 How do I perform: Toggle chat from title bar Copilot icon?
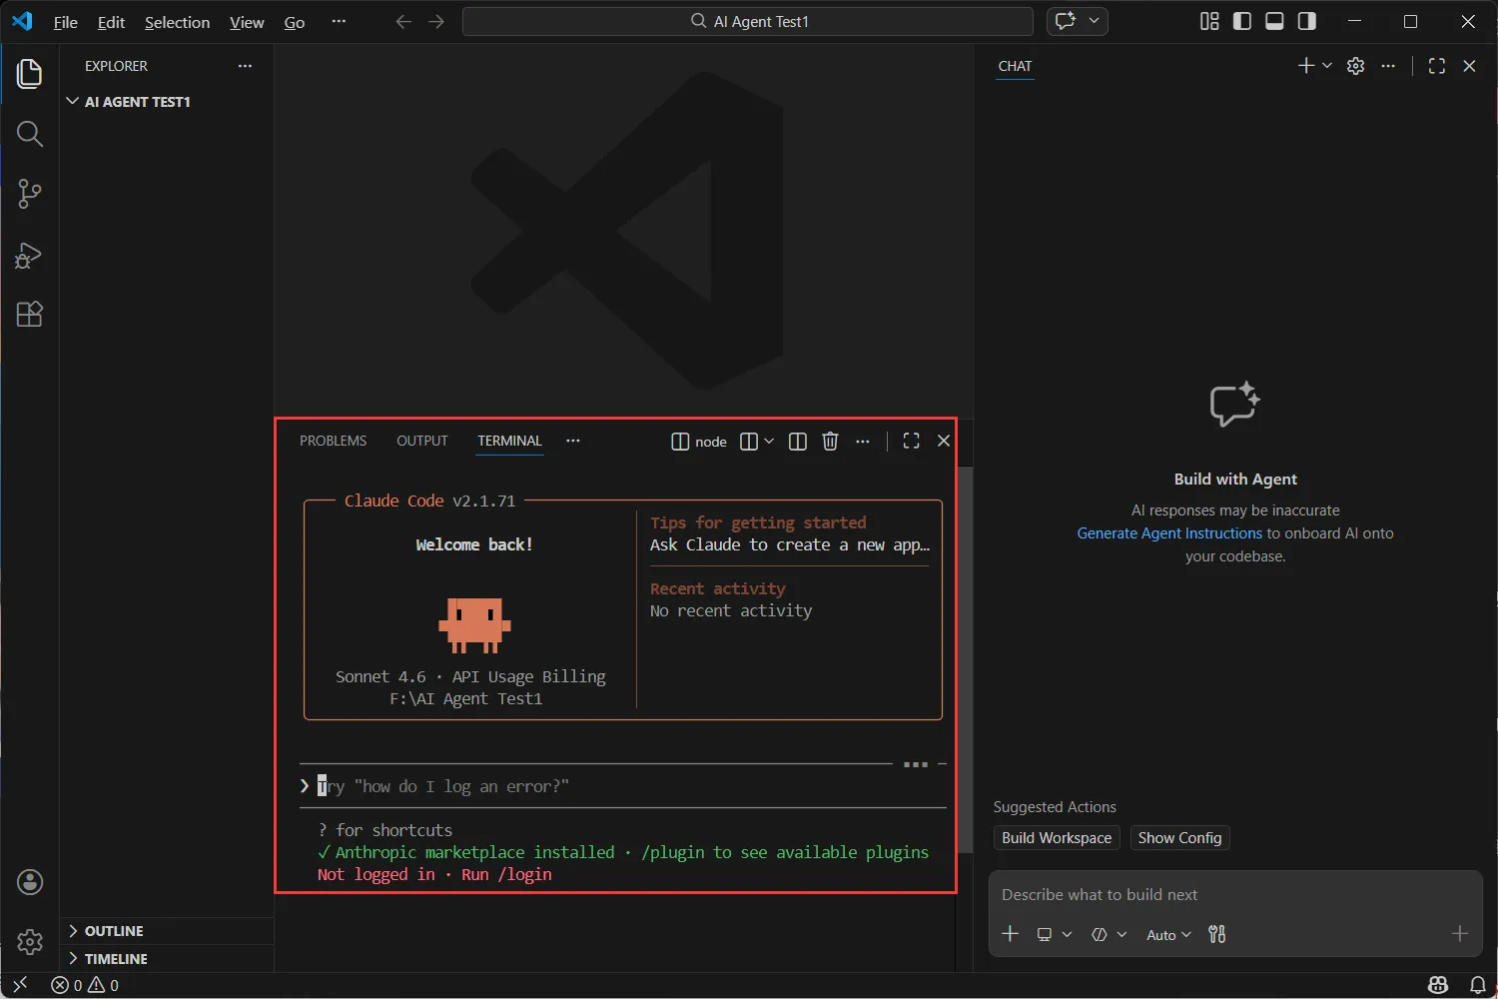[x=1066, y=21]
